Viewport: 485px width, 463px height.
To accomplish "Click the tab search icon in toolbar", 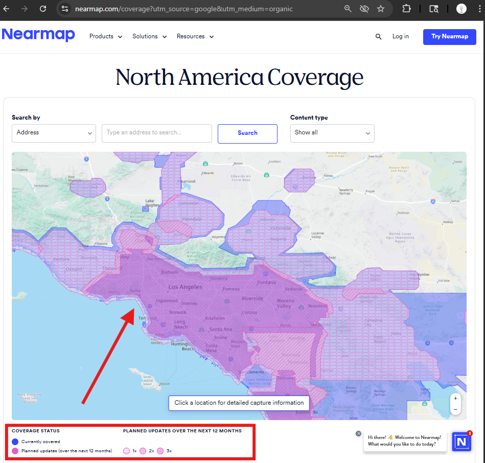I will click(434, 9).
